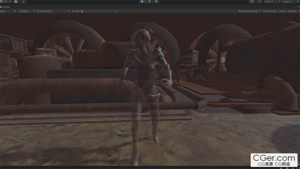Open the version control icon
The image size is (300, 169).
point(23,1)
